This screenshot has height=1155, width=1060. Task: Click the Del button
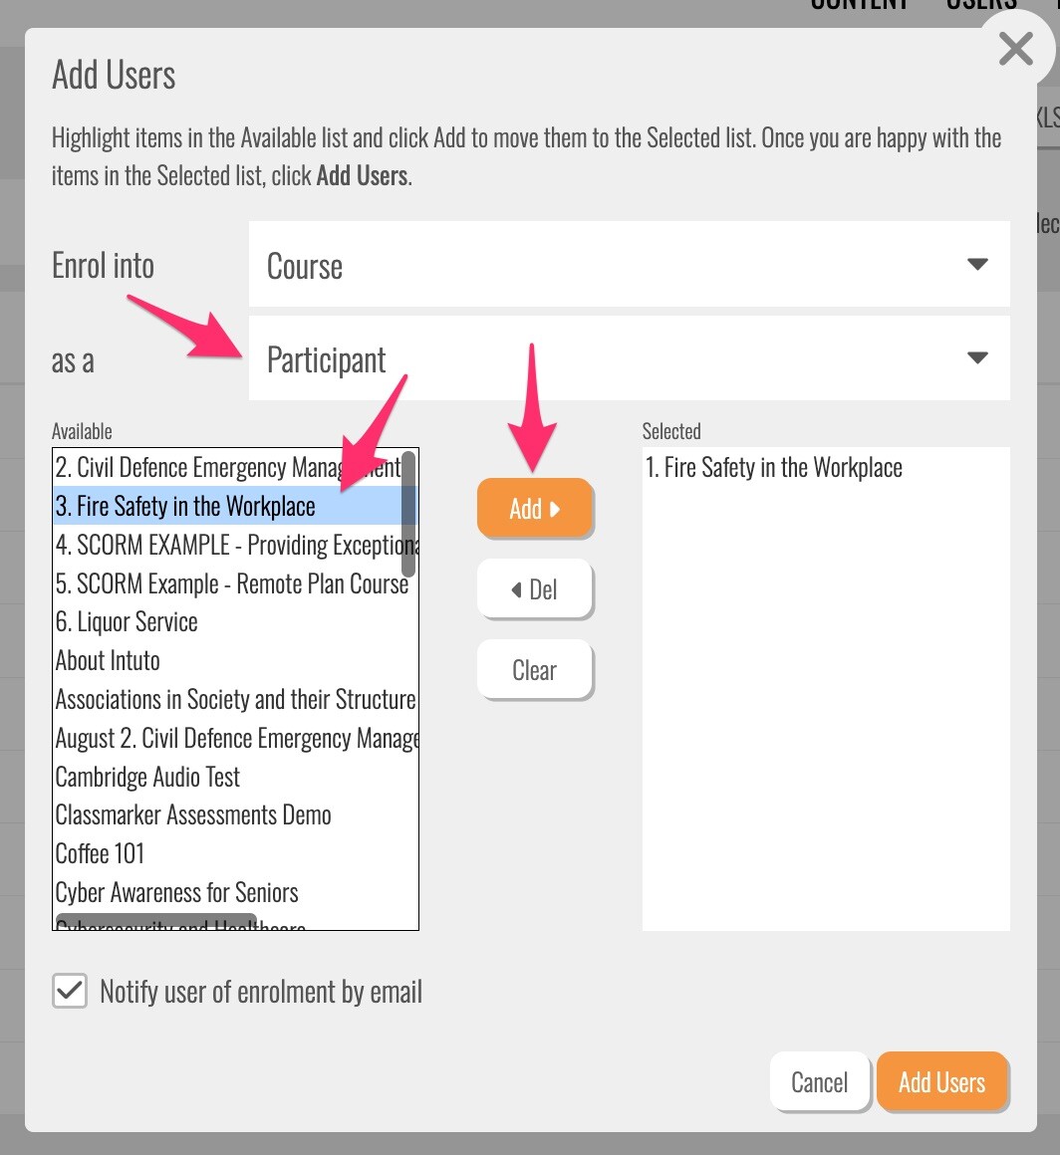coord(535,589)
